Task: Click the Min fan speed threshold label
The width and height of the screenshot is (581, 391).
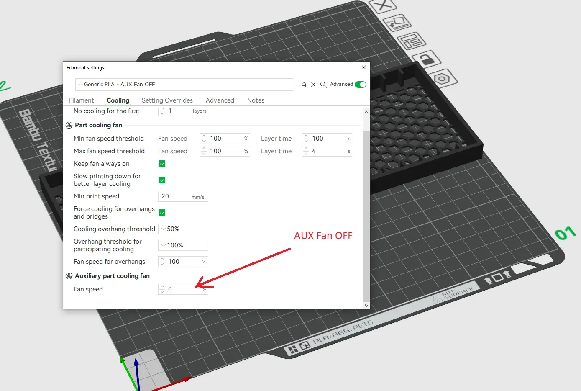Action: click(109, 139)
